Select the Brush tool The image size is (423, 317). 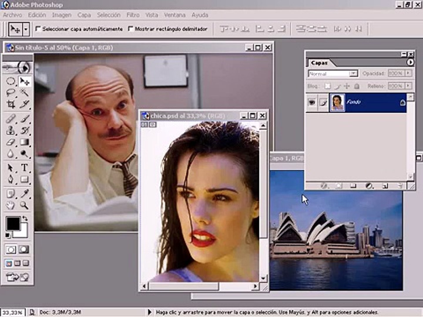[x=24, y=119]
